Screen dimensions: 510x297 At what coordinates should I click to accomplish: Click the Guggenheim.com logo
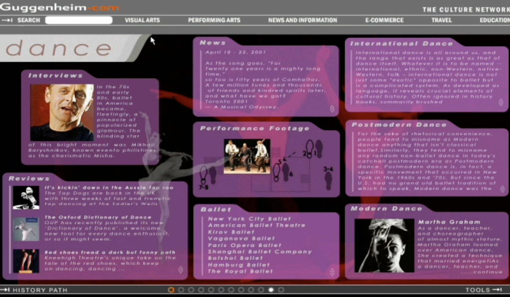(x=59, y=7)
